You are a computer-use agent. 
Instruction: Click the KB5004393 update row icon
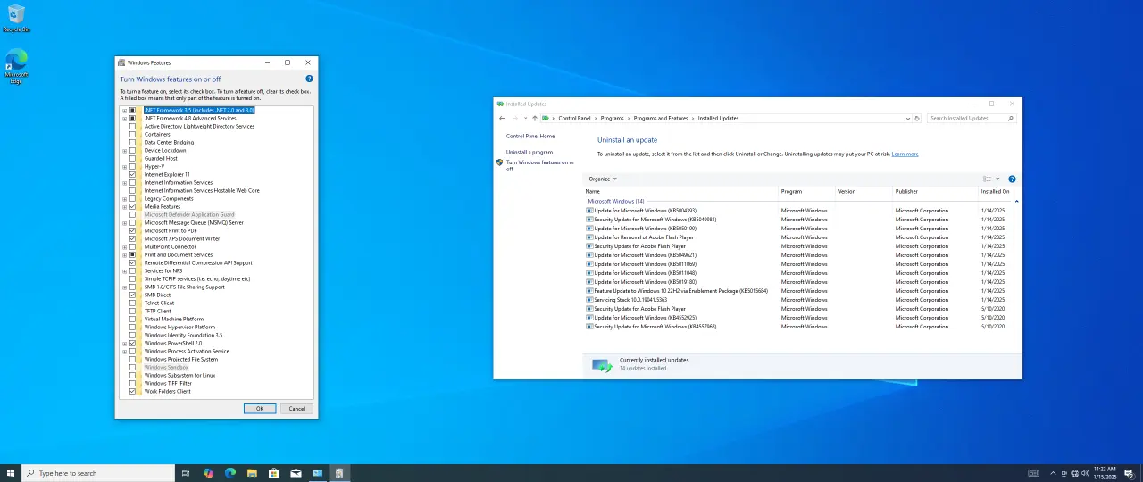click(589, 211)
